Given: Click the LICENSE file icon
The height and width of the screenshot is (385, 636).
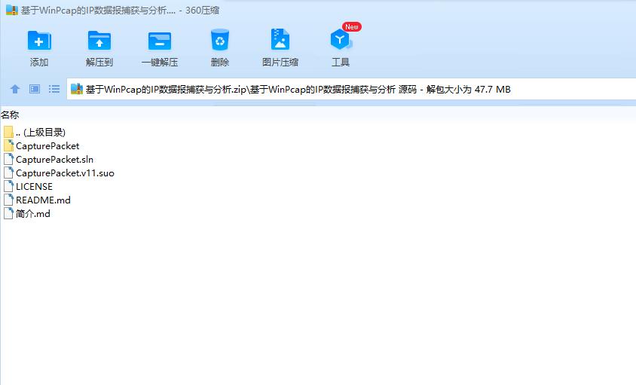Looking at the screenshot, I should click(8, 186).
